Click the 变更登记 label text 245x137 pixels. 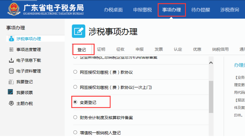tap(88, 102)
